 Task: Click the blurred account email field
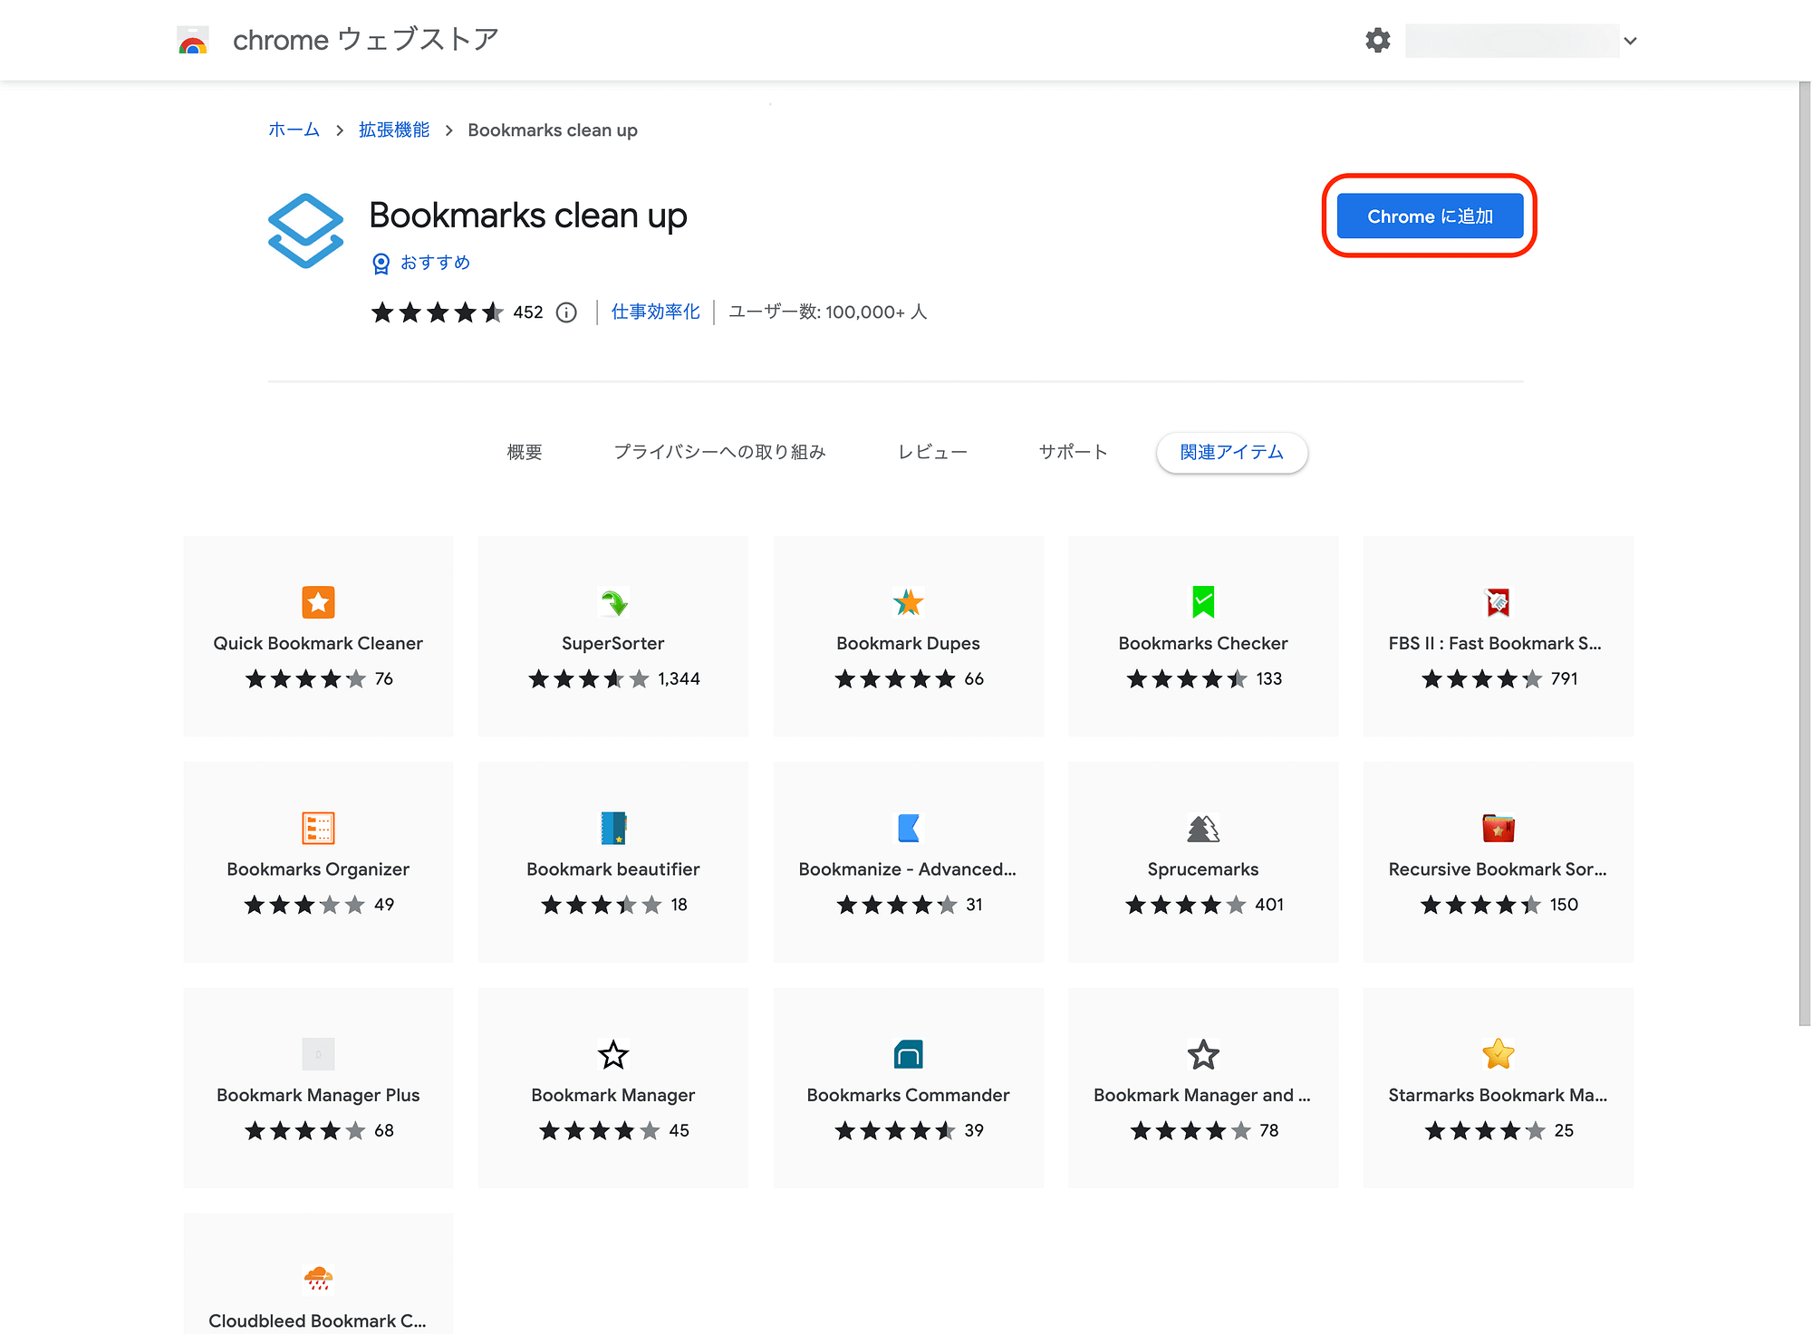(x=1512, y=41)
